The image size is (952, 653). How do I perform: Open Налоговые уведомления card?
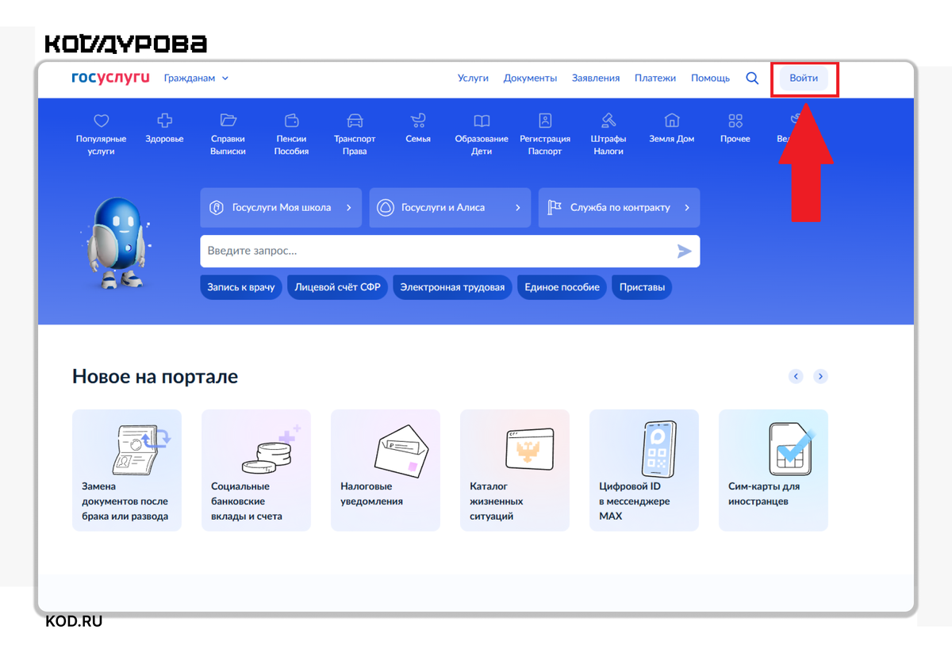coord(386,471)
